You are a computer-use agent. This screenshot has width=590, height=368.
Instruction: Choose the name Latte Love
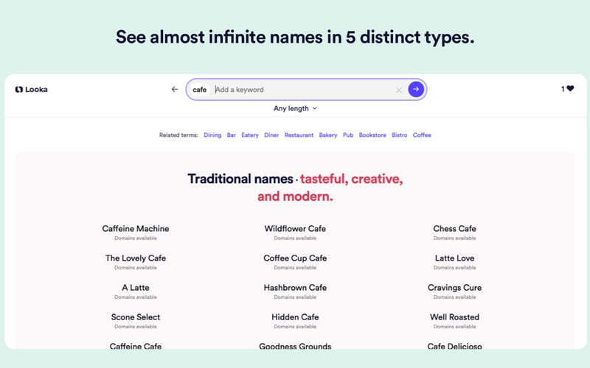[x=454, y=258]
